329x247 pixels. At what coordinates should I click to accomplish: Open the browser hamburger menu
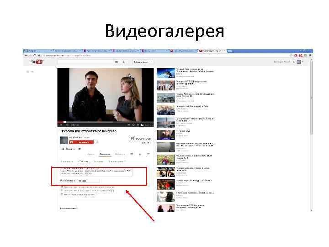(x=310, y=55)
